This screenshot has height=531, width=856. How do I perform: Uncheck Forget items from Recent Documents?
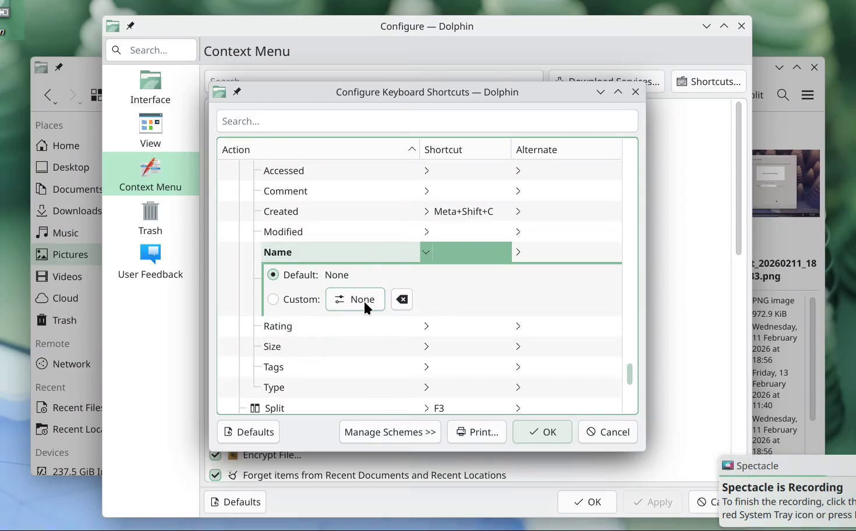click(x=215, y=475)
